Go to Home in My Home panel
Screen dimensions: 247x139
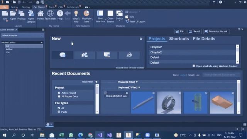[41, 14]
